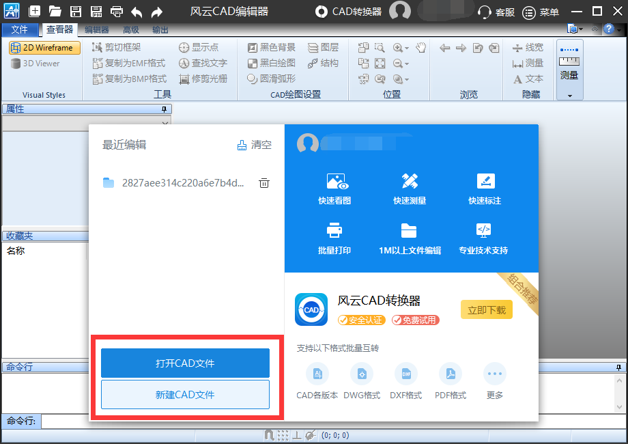Open the zoom in dropdown arrow

click(407, 48)
